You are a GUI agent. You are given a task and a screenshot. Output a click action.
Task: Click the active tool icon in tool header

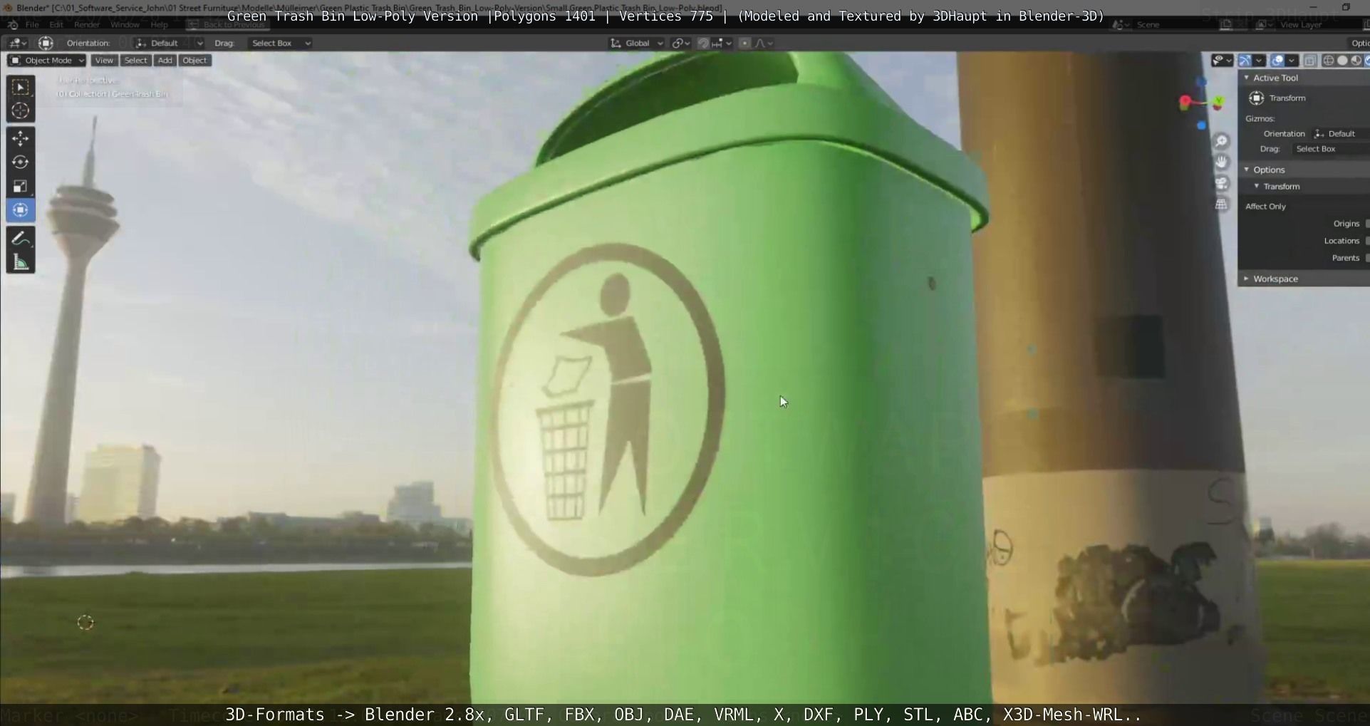(46, 43)
